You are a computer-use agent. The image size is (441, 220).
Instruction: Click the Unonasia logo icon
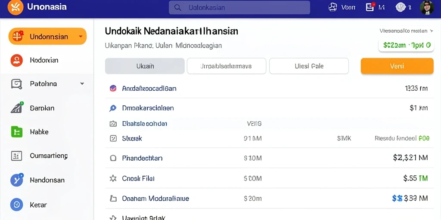coord(16,7)
